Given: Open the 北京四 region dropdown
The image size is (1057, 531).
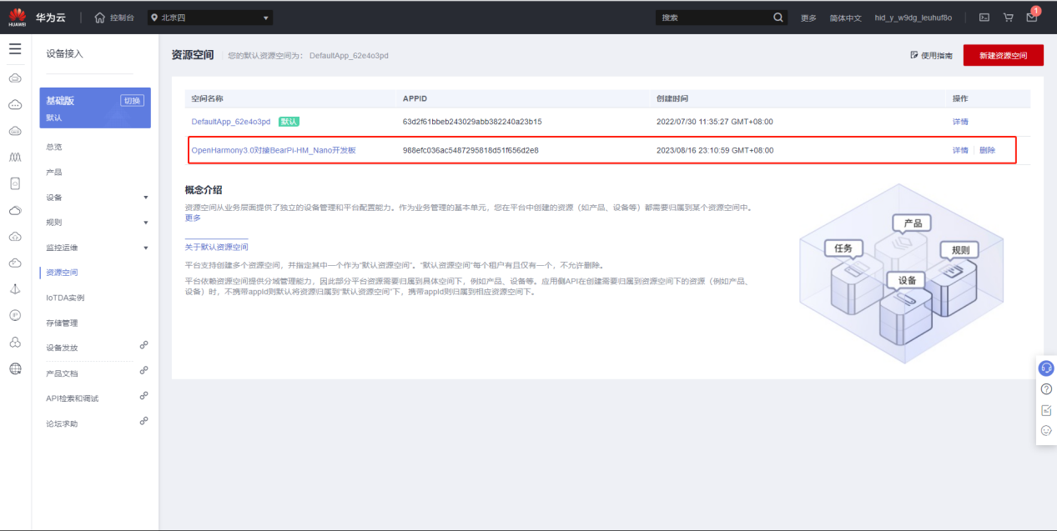Looking at the screenshot, I should [x=210, y=18].
